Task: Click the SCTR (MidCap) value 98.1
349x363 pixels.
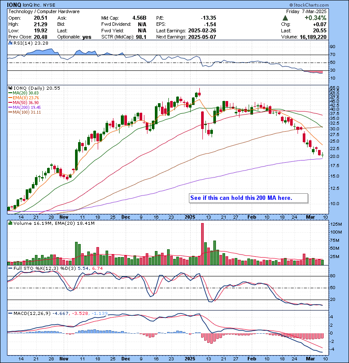Action: (x=141, y=37)
